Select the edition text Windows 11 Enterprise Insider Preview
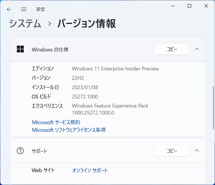This screenshot has height=185, width=215. (116, 69)
